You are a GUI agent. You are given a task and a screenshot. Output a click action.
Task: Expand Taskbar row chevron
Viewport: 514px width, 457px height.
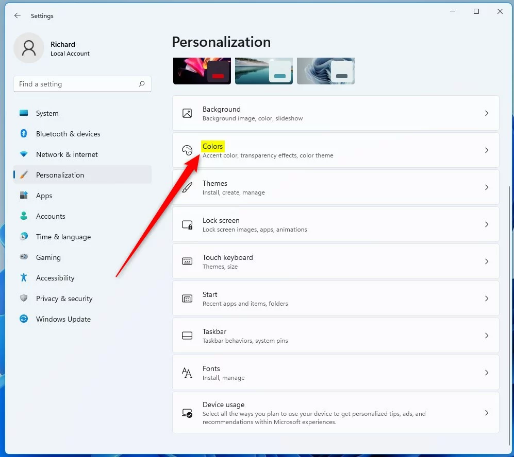pyautogui.click(x=487, y=336)
